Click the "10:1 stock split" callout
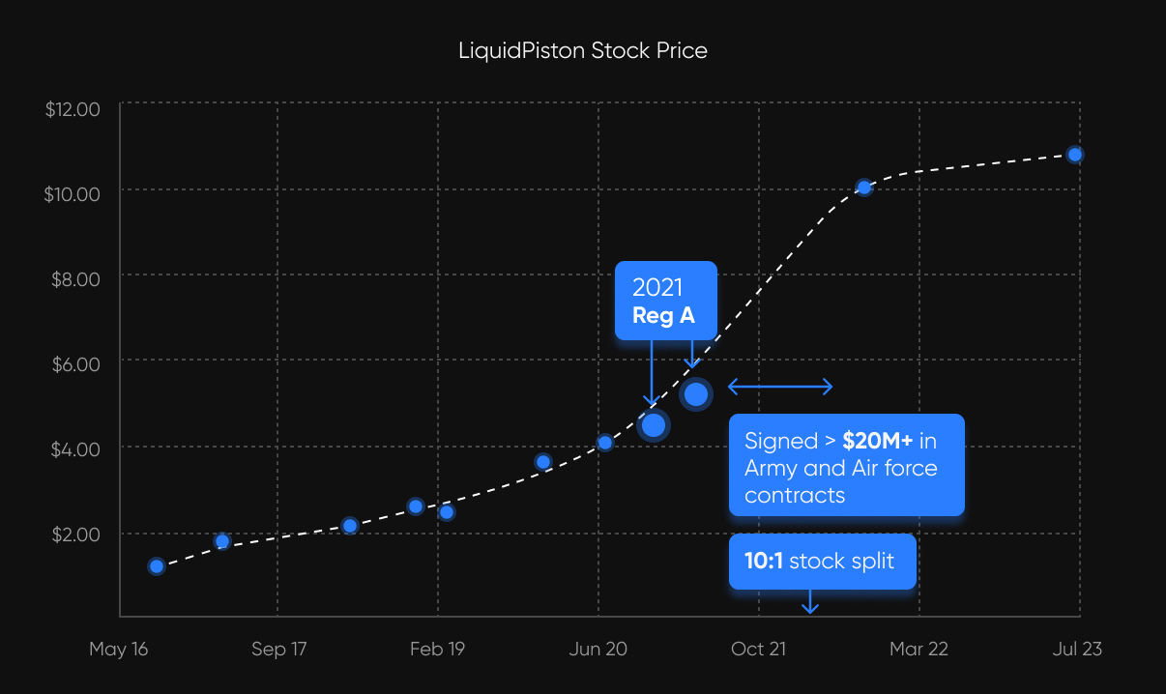The image size is (1166, 694). click(822, 562)
